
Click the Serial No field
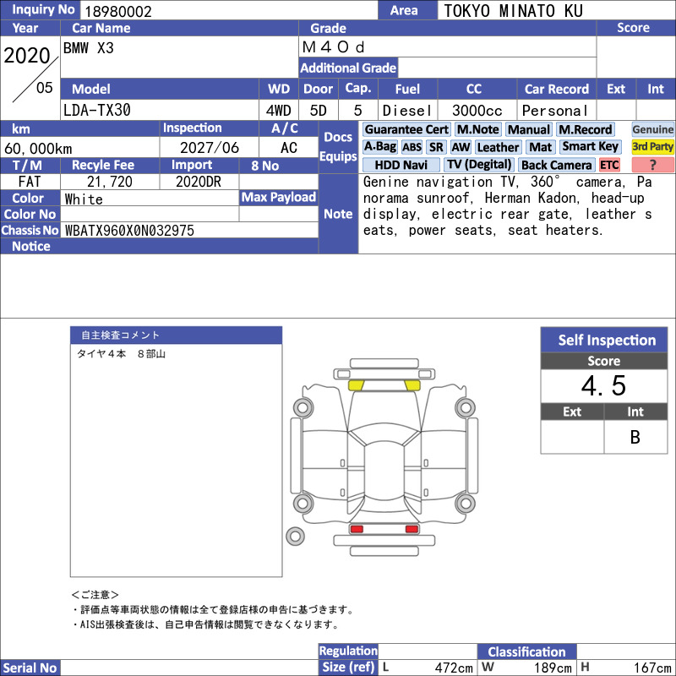tap(188, 668)
